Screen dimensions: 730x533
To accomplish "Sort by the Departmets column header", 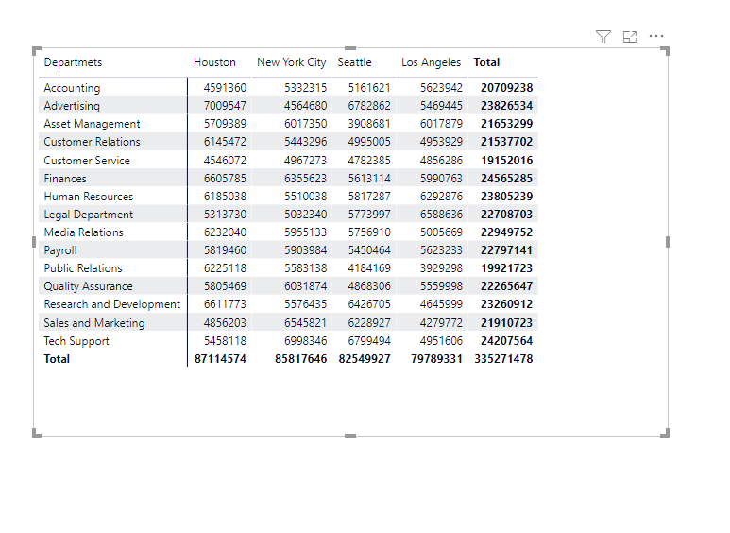I will tap(73, 62).
